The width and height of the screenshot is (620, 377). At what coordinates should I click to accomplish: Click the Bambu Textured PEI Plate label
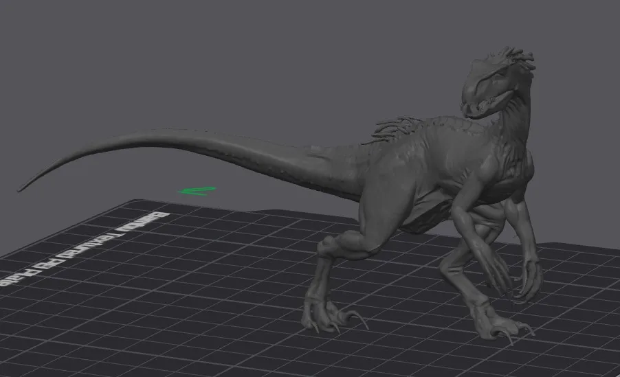[85, 249]
